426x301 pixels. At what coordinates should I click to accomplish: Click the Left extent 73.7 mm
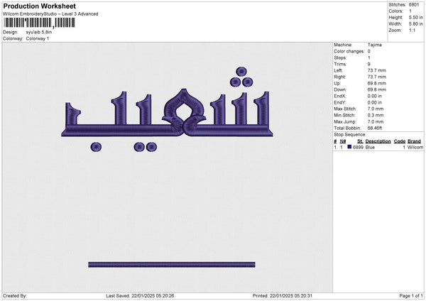[x=377, y=70]
